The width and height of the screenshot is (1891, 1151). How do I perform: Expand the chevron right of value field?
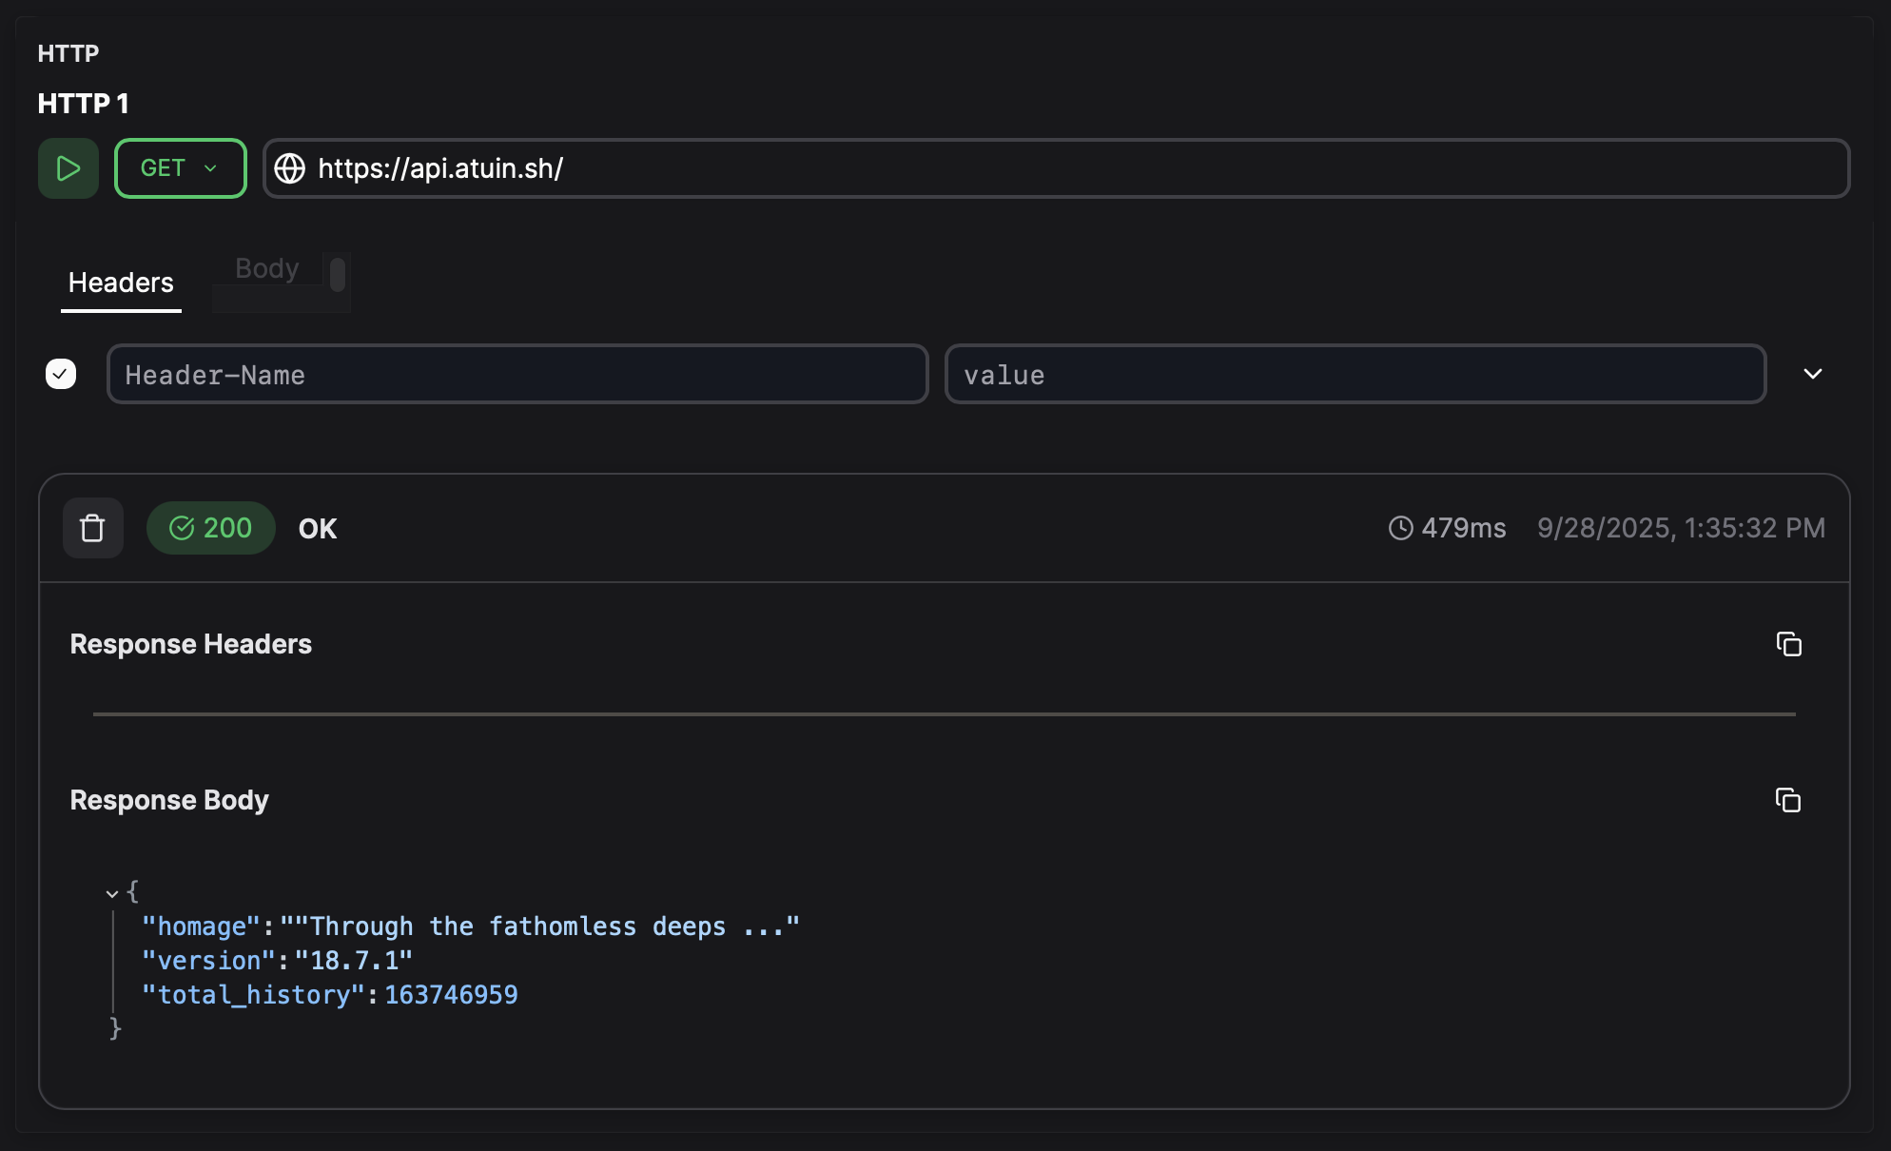[1813, 374]
